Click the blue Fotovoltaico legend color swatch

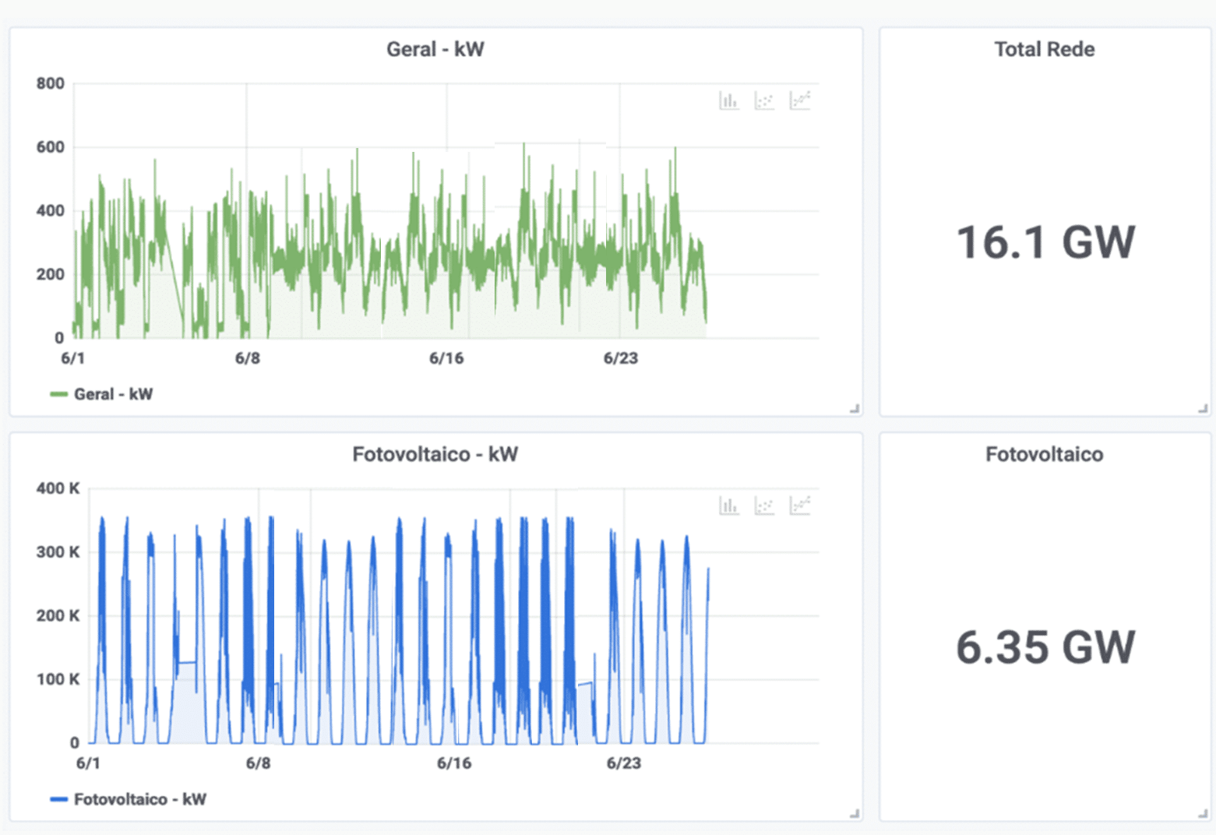(x=58, y=799)
